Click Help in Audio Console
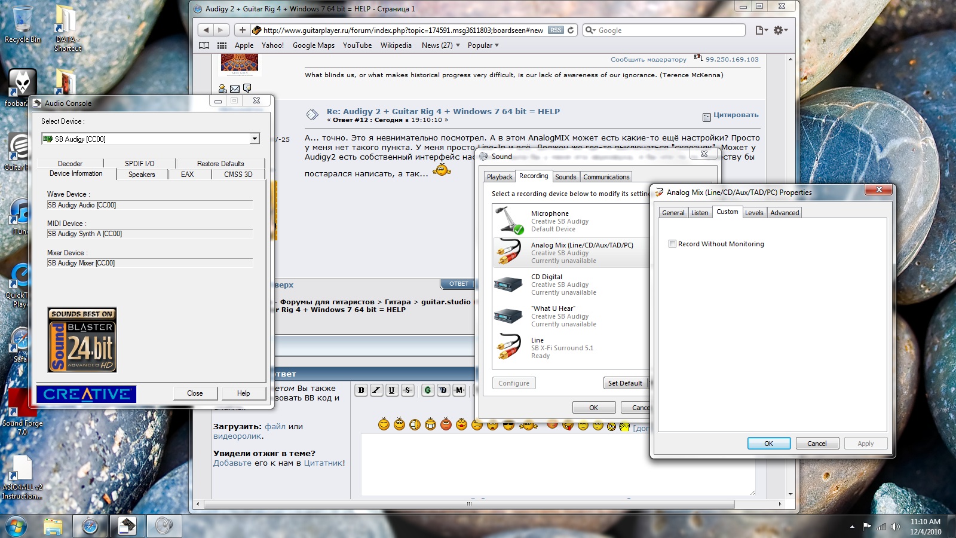The height and width of the screenshot is (538, 956). [x=243, y=393]
